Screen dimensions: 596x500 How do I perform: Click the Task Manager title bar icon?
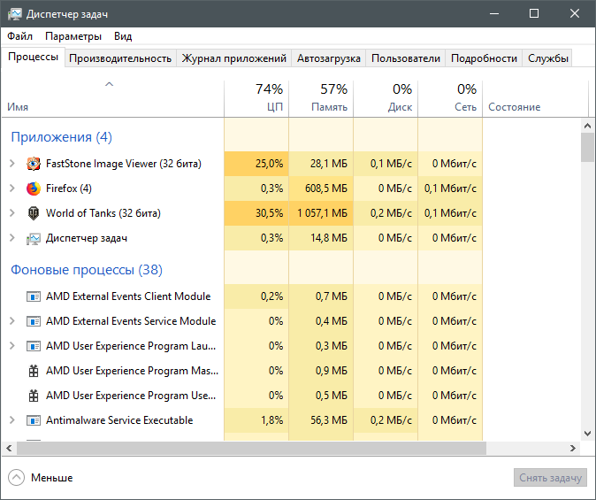13,14
